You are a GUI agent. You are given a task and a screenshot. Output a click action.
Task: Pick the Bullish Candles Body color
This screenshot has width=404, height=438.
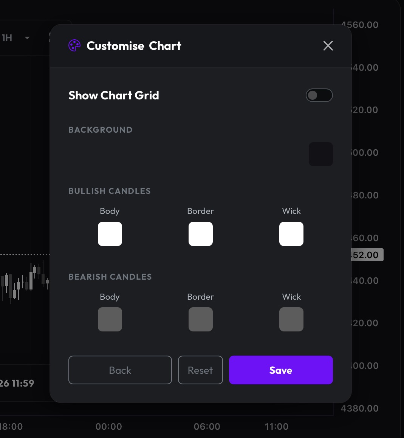pyautogui.click(x=110, y=234)
